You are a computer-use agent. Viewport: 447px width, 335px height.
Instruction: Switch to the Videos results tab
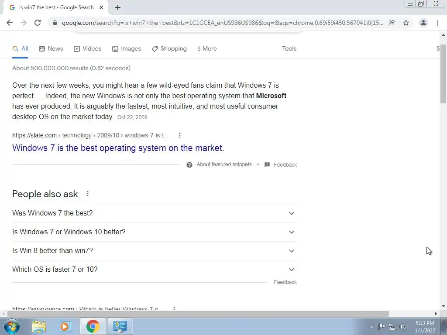pos(87,49)
